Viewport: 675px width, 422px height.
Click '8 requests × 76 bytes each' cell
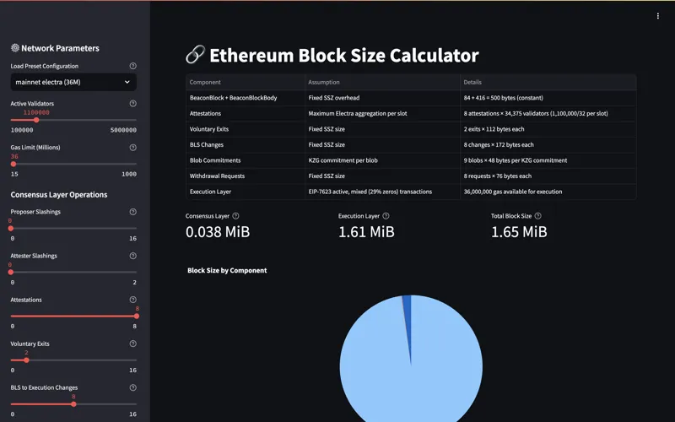(x=548, y=176)
